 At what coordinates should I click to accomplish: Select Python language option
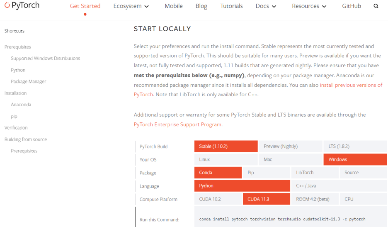[242, 186]
